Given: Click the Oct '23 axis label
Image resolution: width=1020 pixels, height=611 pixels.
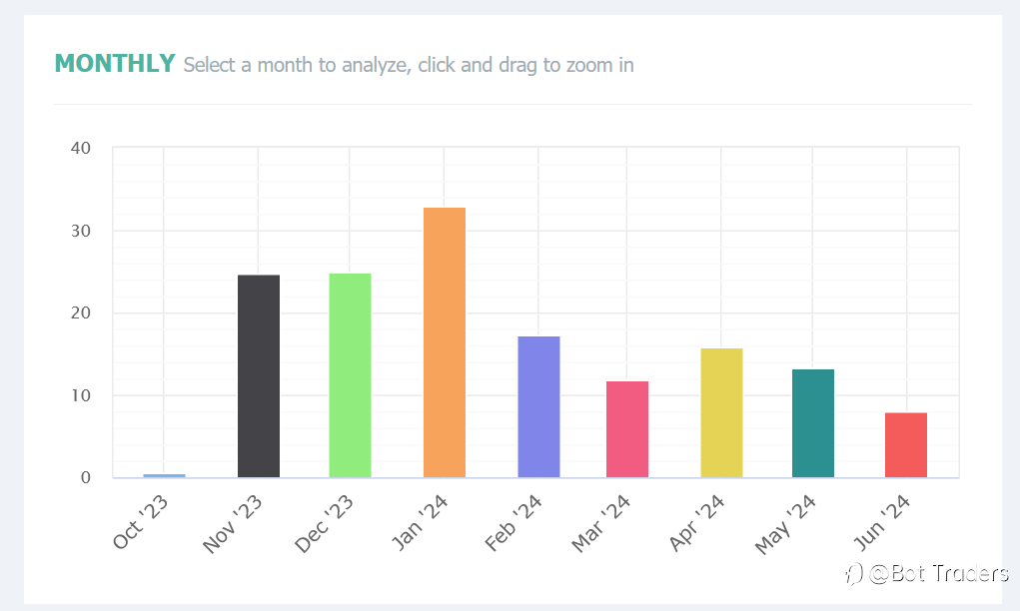Looking at the screenshot, I should [x=140, y=522].
